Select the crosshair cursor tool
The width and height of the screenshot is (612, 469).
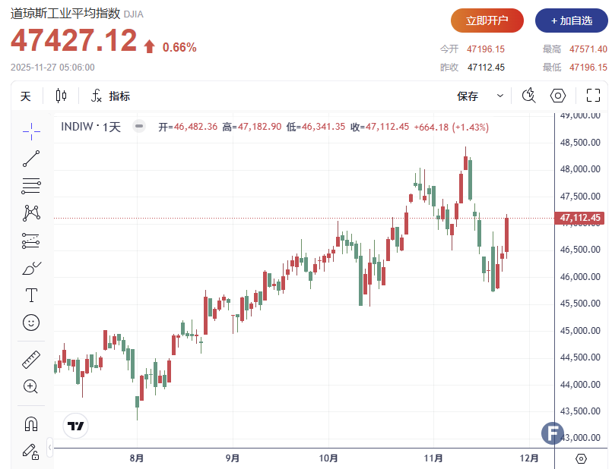click(31, 131)
